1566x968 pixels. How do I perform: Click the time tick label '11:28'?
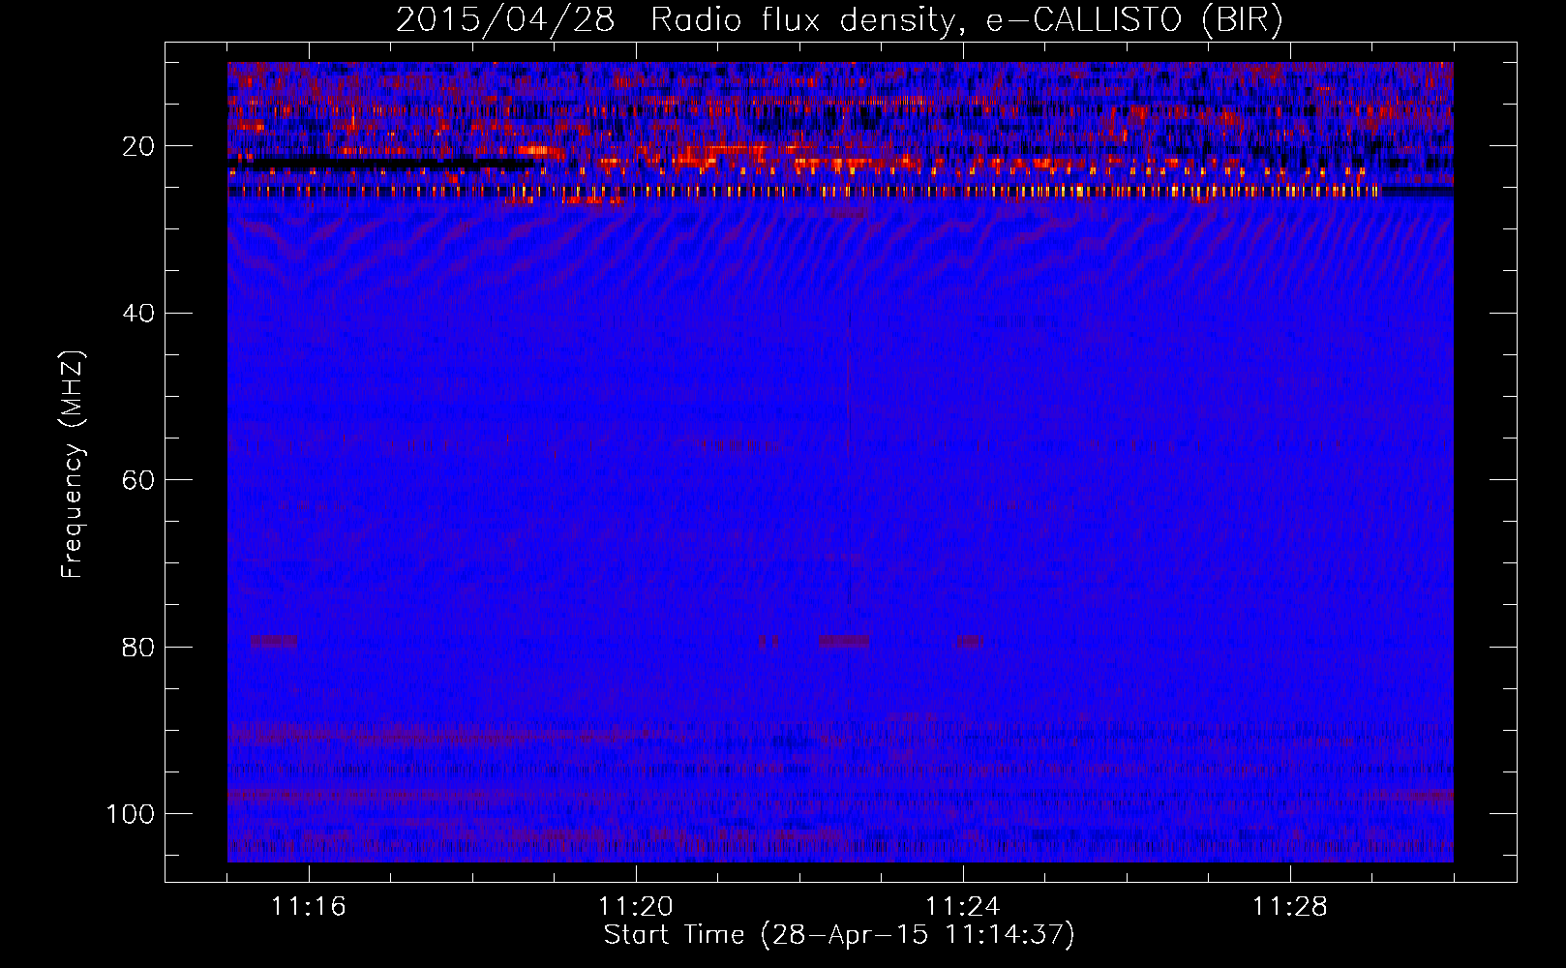(1290, 907)
